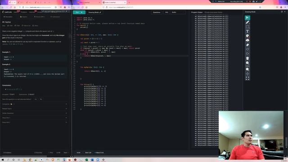Zoom out on the drawing canvas
This screenshot has height=162, width=288.
click(247, 69)
